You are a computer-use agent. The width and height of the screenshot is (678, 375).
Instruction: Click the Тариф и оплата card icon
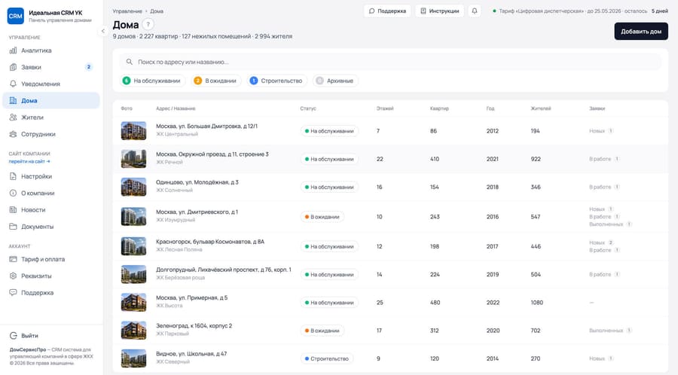tap(13, 259)
